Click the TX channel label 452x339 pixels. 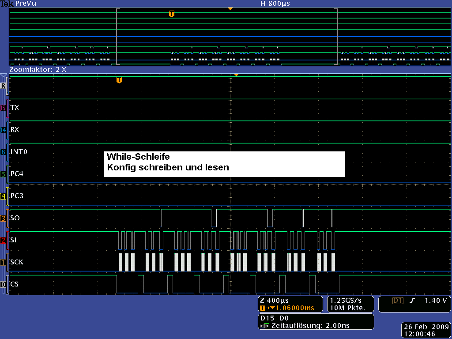pyautogui.click(x=15, y=108)
